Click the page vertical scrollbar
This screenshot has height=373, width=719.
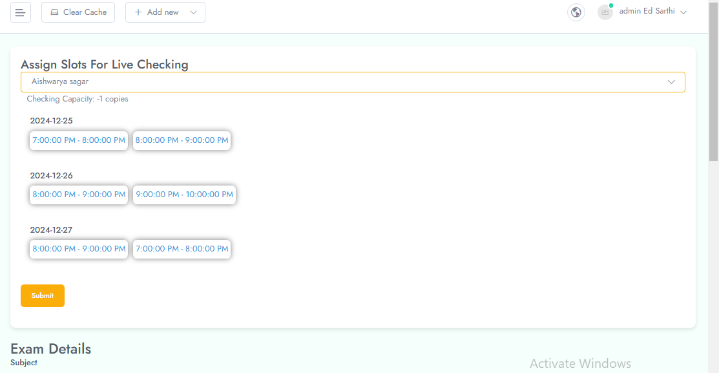(713, 84)
